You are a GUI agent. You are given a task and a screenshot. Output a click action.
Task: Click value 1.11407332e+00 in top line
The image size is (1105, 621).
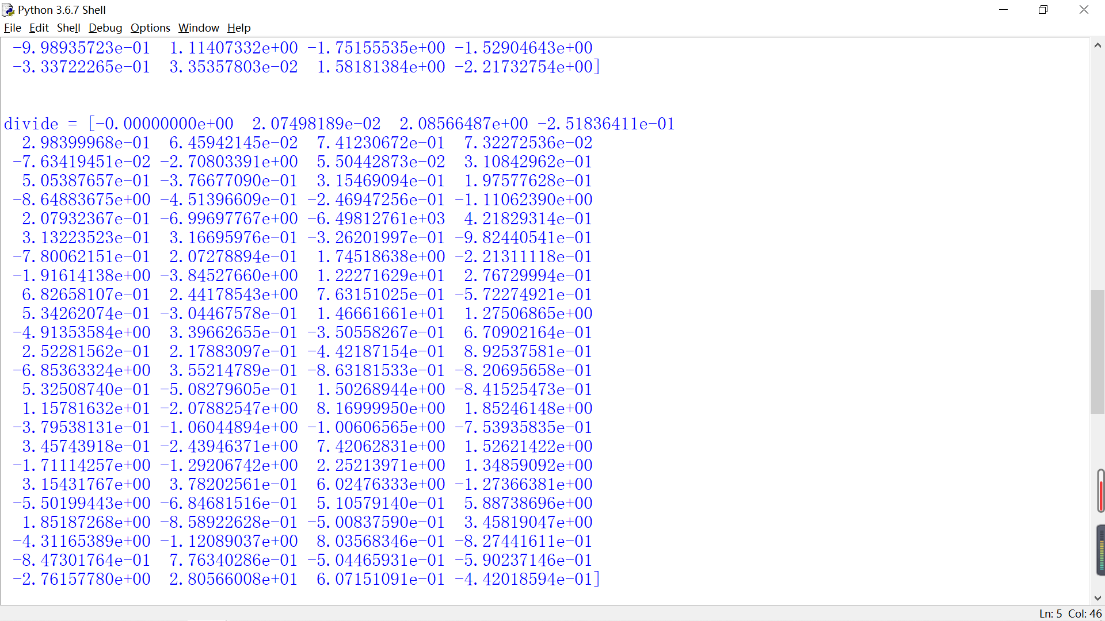[x=234, y=48]
